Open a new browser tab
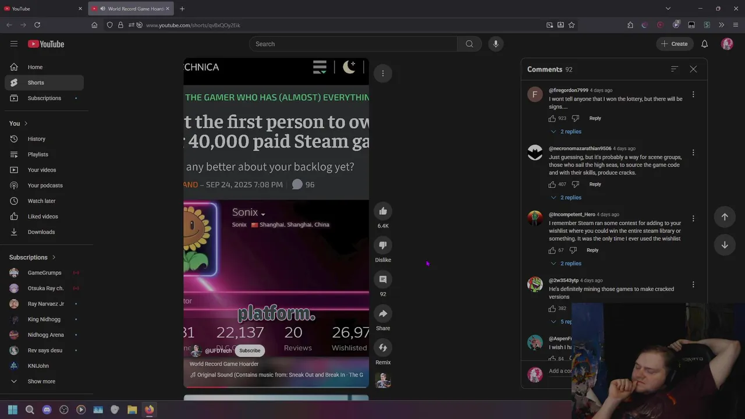The image size is (745, 419). [x=182, y=9]
